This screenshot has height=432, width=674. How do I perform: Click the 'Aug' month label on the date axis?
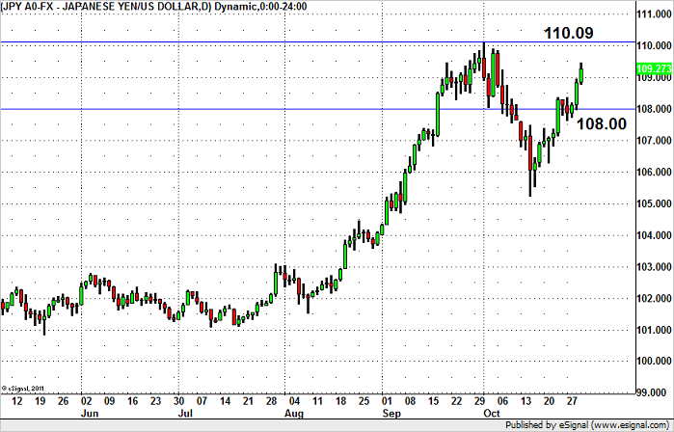tap(294, 414)
